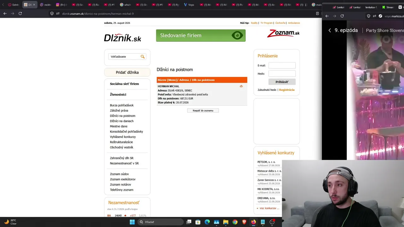404x227 pixels.
Task: Open Google Chrome from taskbar
Action: [235, 222]
